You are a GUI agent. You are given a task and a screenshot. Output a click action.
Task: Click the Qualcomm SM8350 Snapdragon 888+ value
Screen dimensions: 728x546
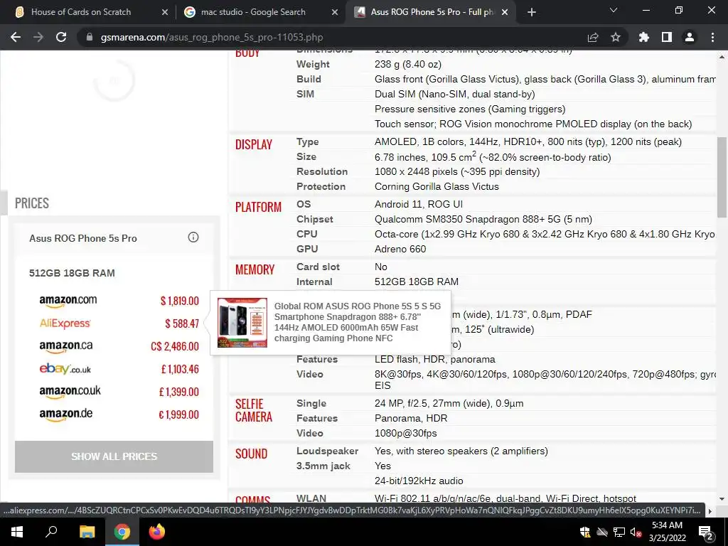(x=483, y=219)
